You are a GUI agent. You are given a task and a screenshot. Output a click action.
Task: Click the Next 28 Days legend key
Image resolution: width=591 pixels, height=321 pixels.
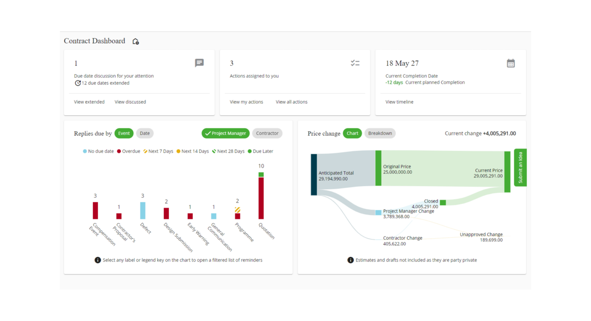(228, 151)
